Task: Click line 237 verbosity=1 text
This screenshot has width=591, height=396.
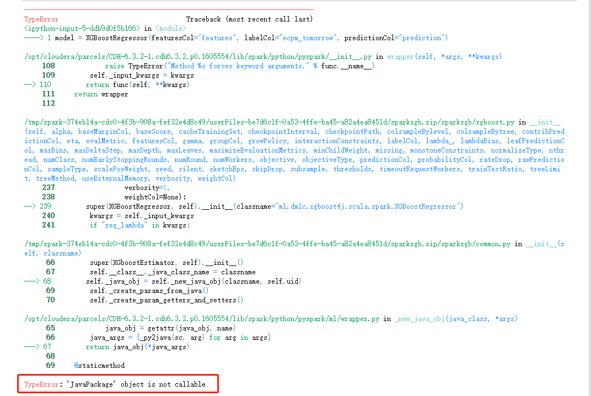Action: tap(147, 187)
